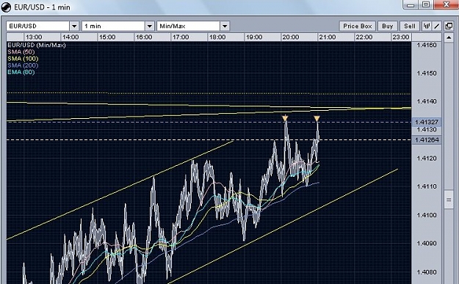Open the chart type icon button
459x284 pixels.
pos(426,26)
